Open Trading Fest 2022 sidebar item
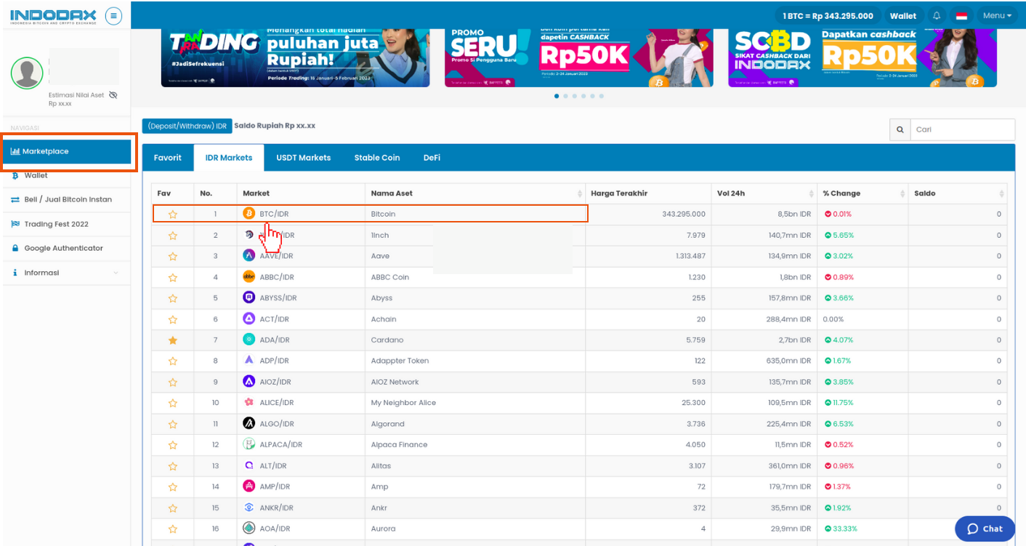This screenshot has height=546, width=1026. (67, 224)
